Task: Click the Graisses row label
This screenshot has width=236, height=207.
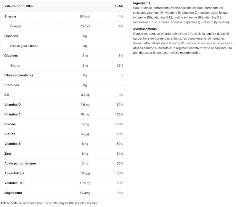Action: (11, 36)
